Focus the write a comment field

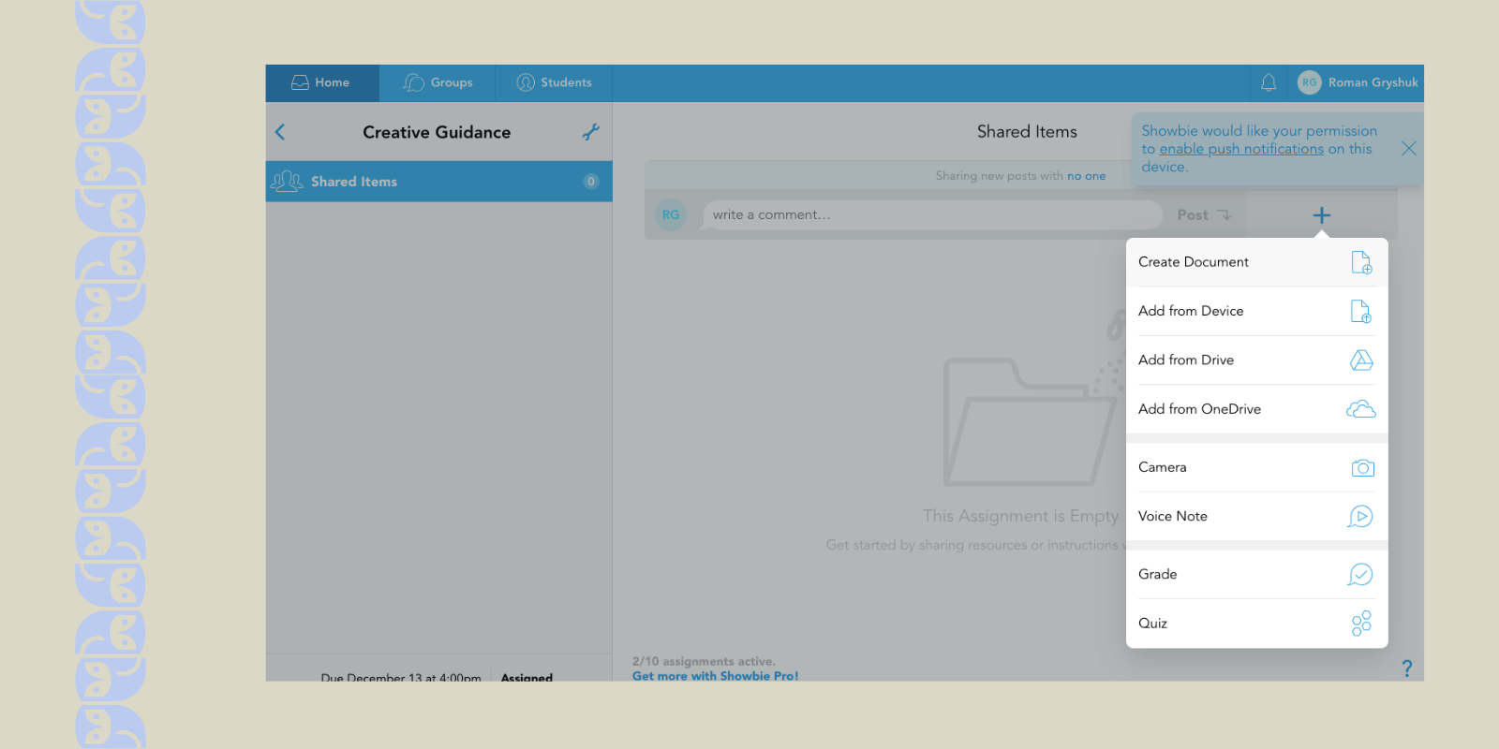coord(932,215)
